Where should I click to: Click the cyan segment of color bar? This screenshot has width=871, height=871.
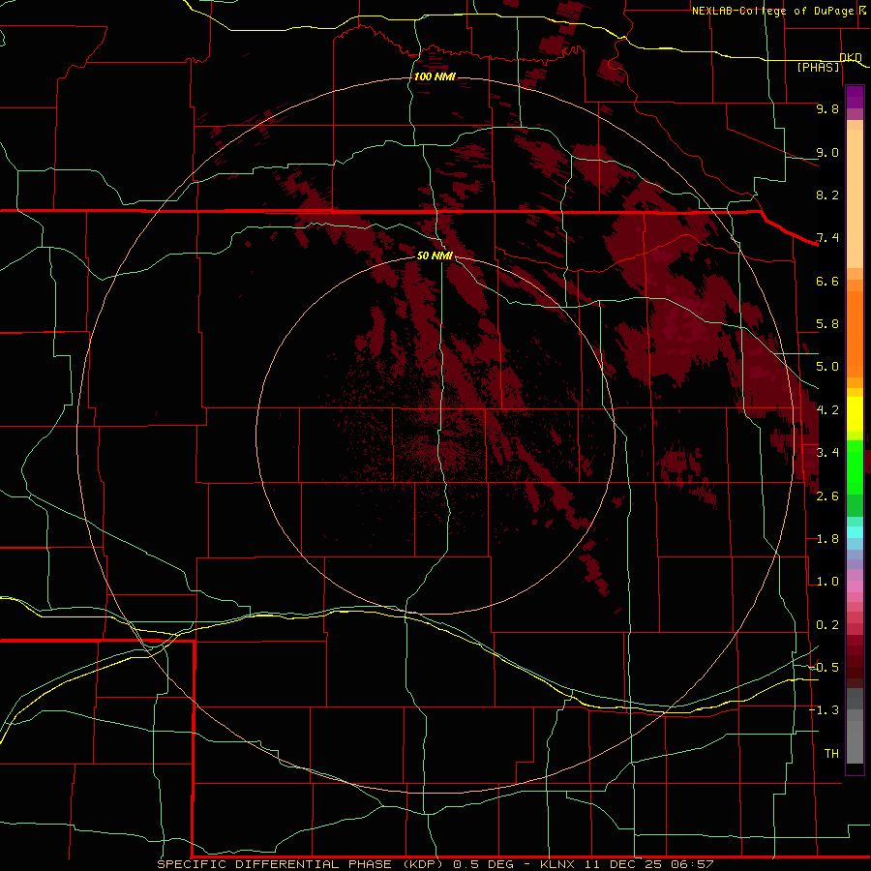point(855,532)
